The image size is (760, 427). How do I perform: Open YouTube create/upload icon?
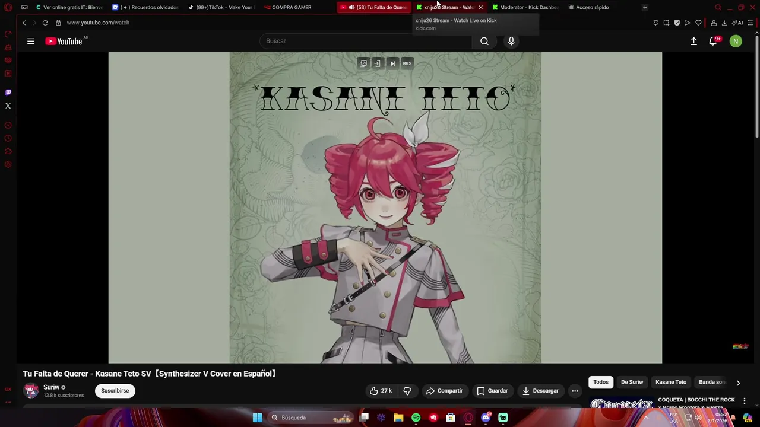(693, 41)
